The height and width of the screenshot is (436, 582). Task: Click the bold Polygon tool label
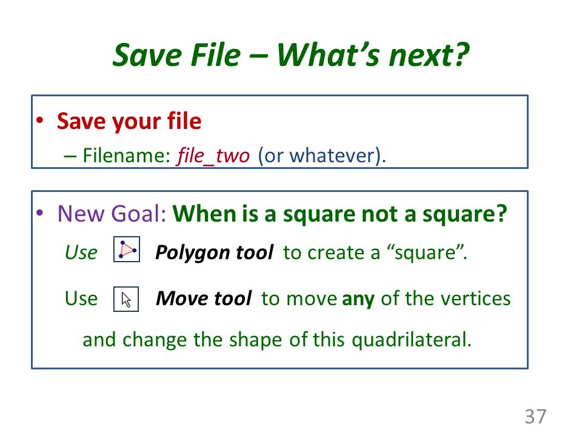(x=215, y=253)
